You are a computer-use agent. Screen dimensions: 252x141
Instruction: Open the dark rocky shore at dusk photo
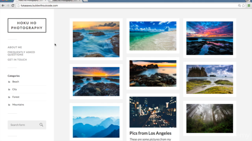point(153,74)
